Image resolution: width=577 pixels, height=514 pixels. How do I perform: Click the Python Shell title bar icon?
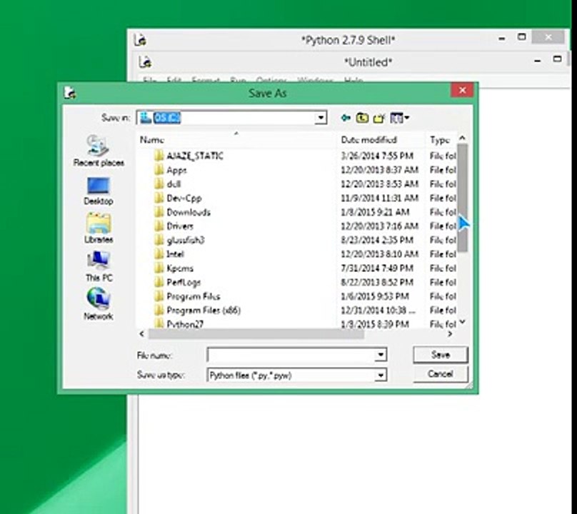click(x=140, y=40)
